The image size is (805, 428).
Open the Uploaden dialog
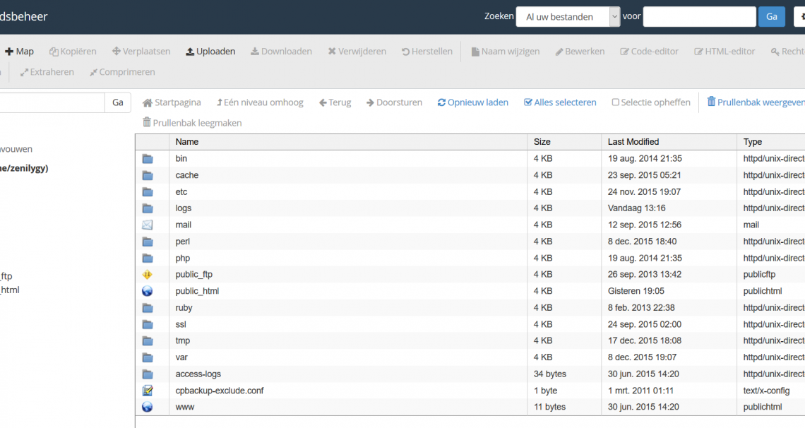(x=210, y=52)
